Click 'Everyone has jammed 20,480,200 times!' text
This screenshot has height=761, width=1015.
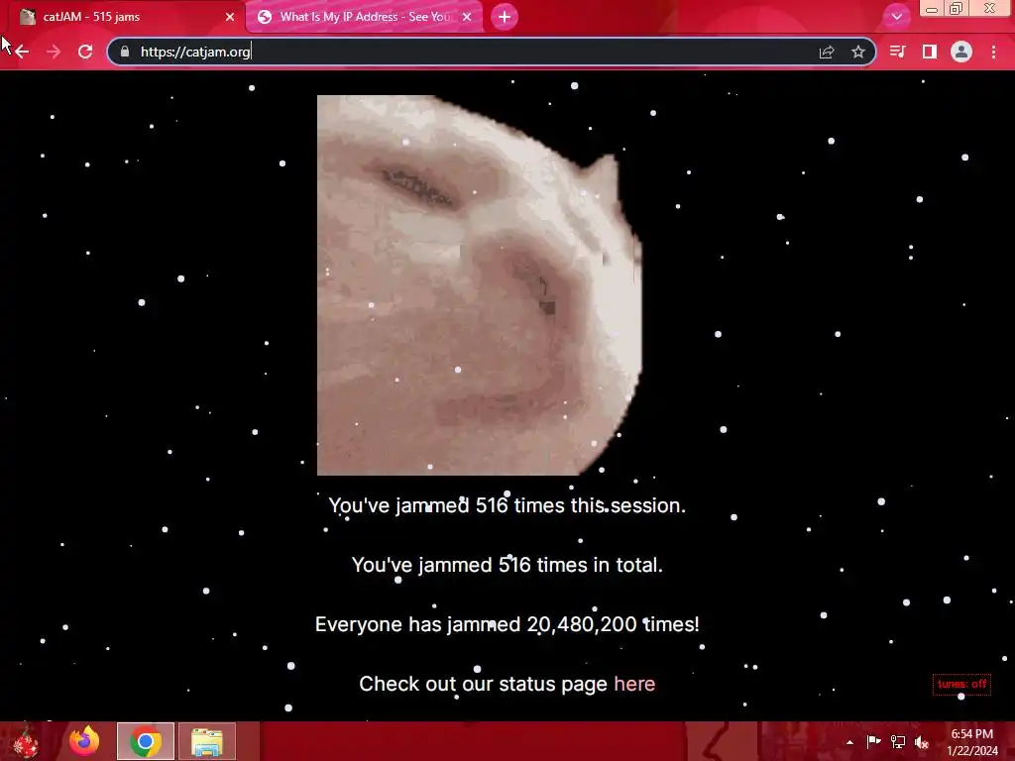pos(507,624)
